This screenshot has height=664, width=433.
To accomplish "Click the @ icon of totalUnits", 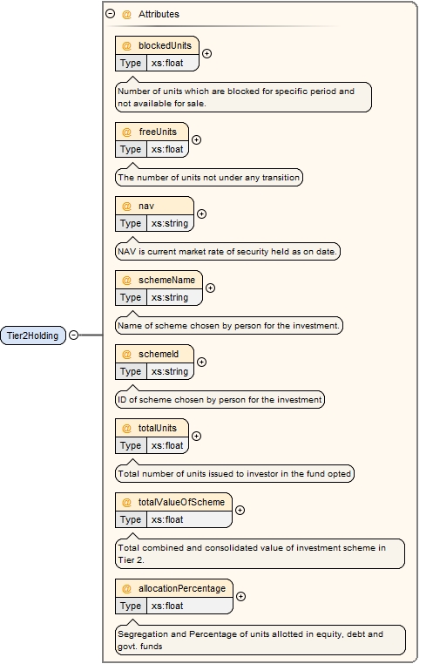I will pos(126,428).
